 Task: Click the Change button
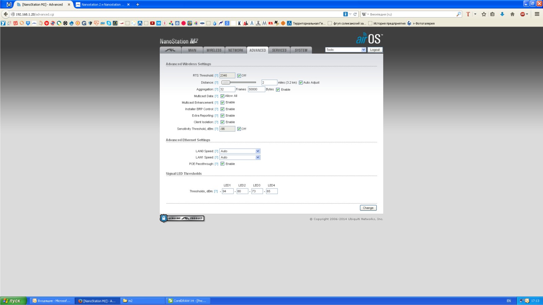pyautogui.click(x=368, y=208)
